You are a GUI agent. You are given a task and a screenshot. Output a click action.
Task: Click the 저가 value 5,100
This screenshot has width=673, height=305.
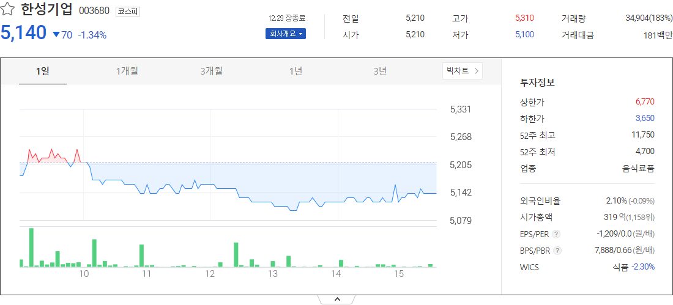[524, 35]
